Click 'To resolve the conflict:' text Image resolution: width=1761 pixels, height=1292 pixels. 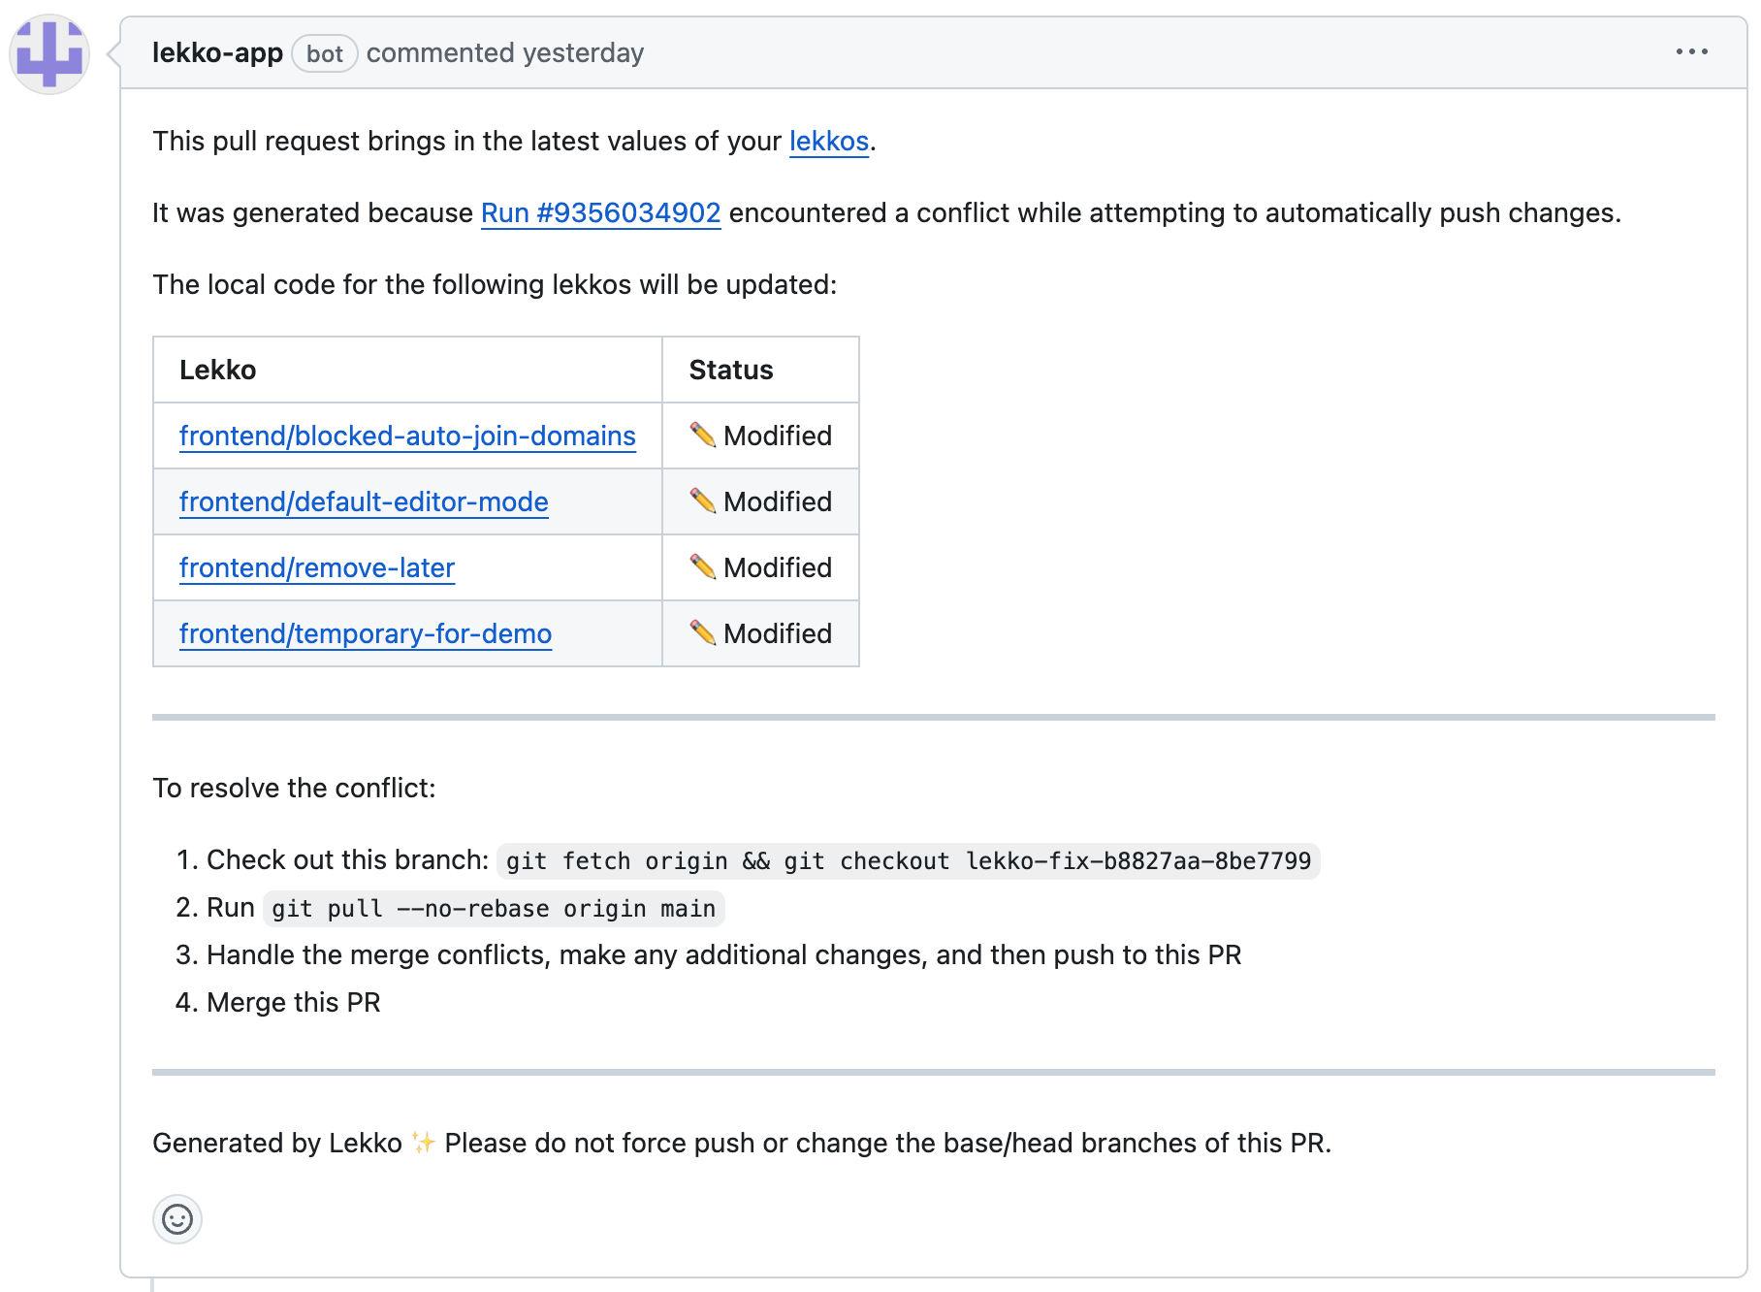coord(294,789)
